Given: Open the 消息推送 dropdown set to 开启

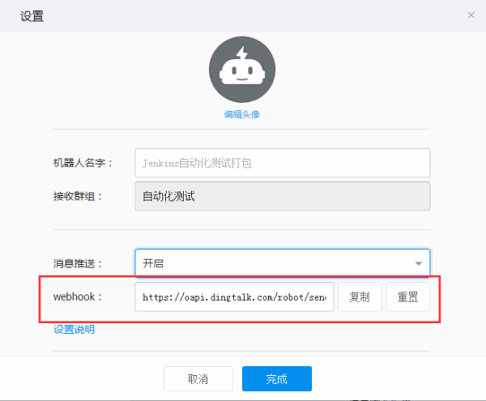Looking at the screenshot, I should pos(283,262).
